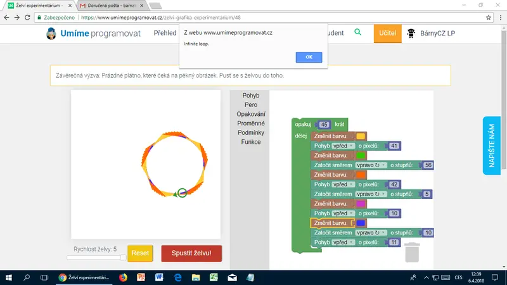Open Firefox from the taskbar
The width and height of the screenshot is (507, 285).
(123, 277)
